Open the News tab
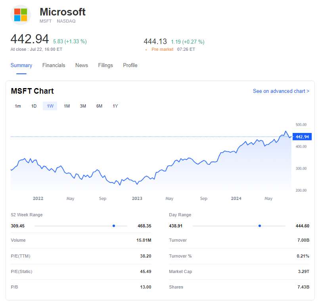Image resolution: width=318 pixels, height=304 pixels. coord(82,65)
